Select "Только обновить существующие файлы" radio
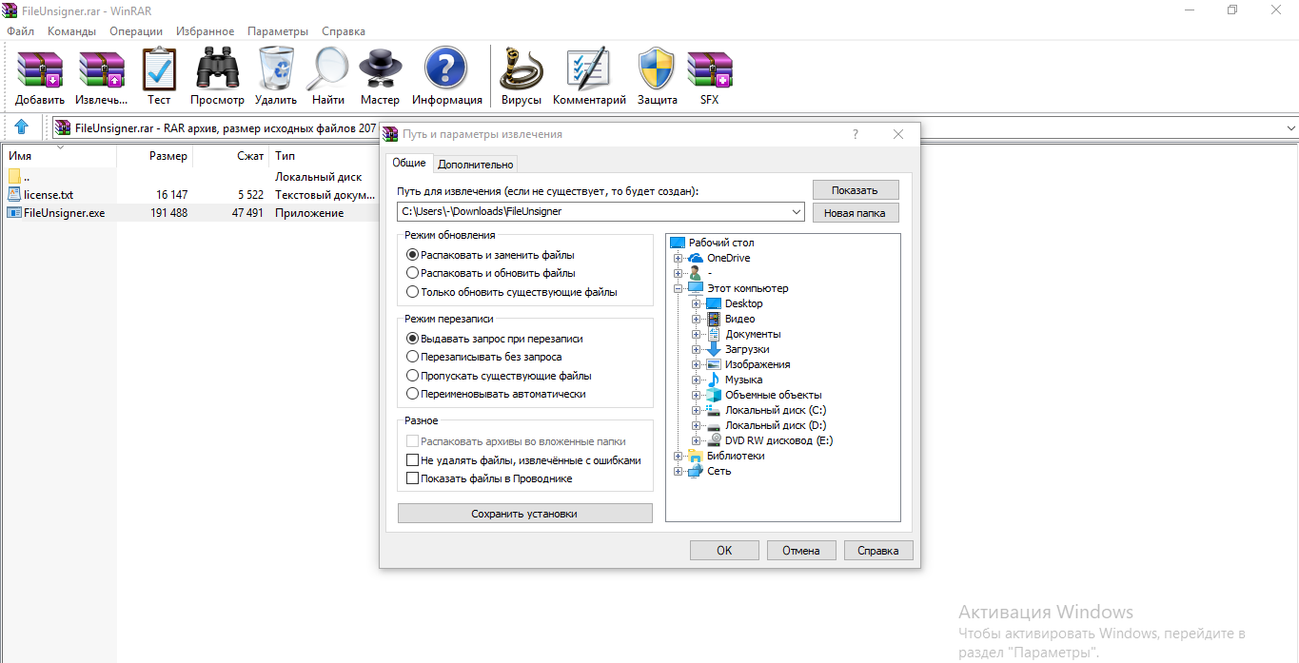The width and height of the screenshot is (1299, 663). coord(412,292)
